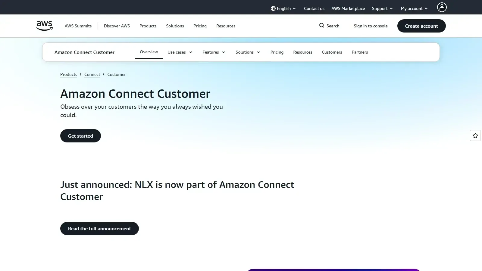Expand the My account dropdown

point(414,8)
